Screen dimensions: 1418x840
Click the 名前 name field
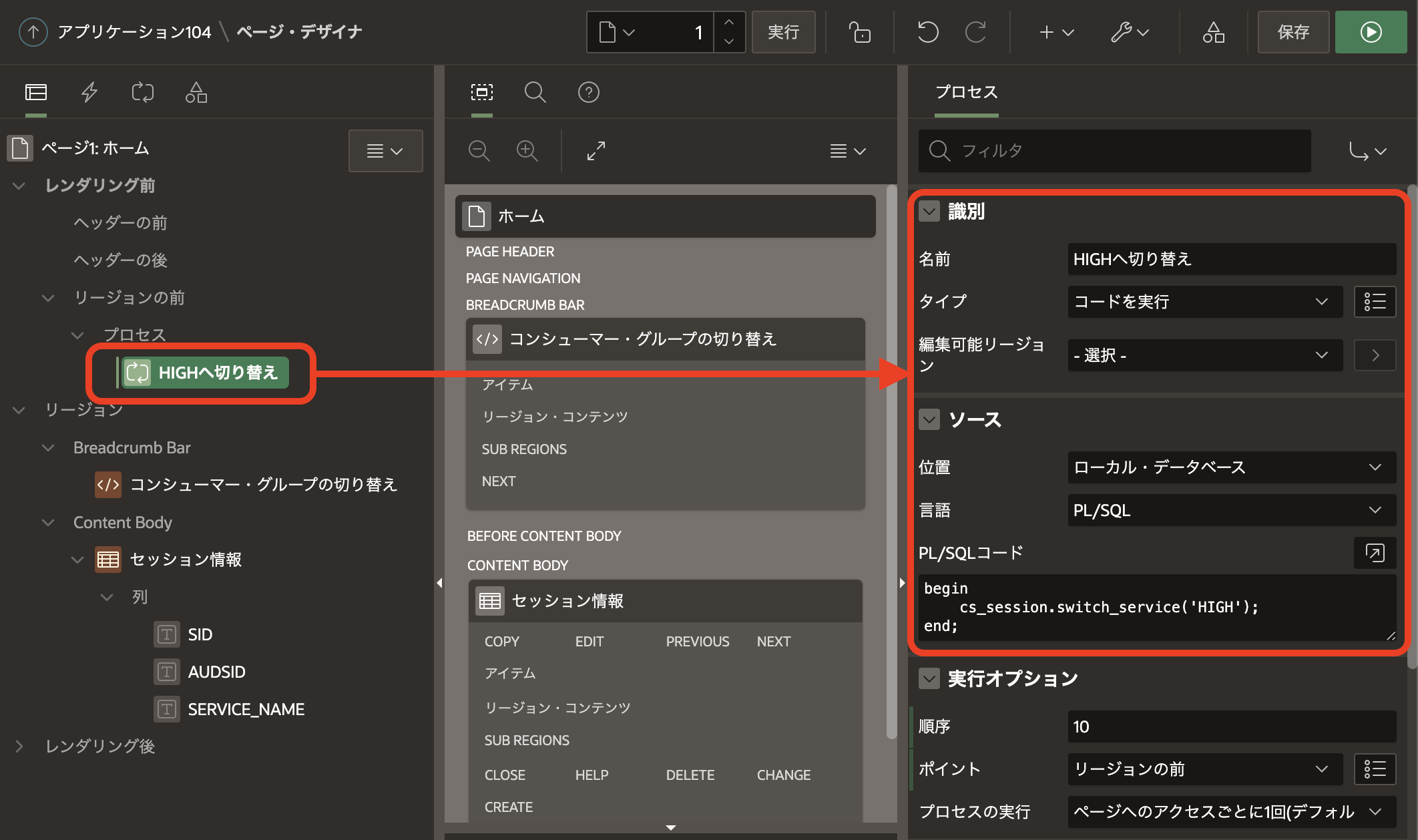coord(1232,259)
